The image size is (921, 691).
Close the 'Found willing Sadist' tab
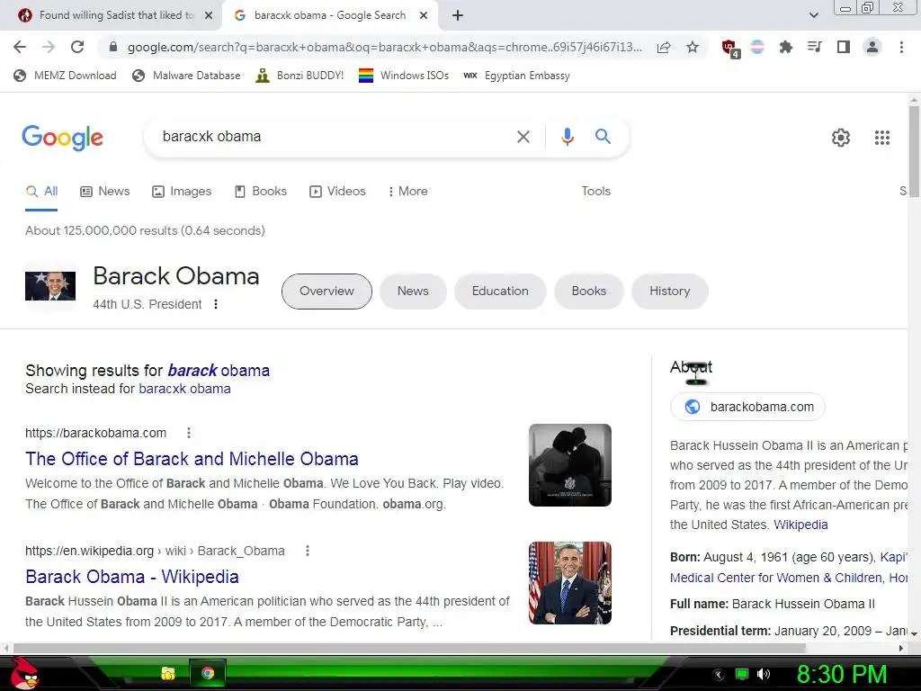pyautogui.click(x=209, y=15)
